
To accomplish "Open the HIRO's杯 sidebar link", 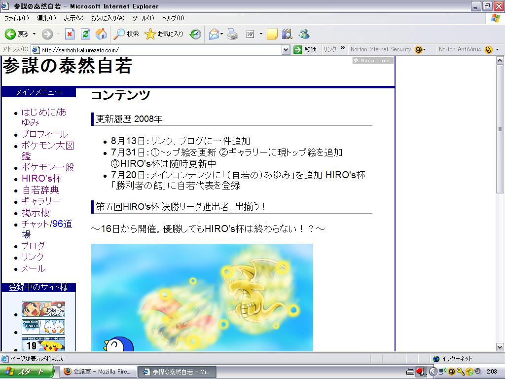I will point(41,179).
